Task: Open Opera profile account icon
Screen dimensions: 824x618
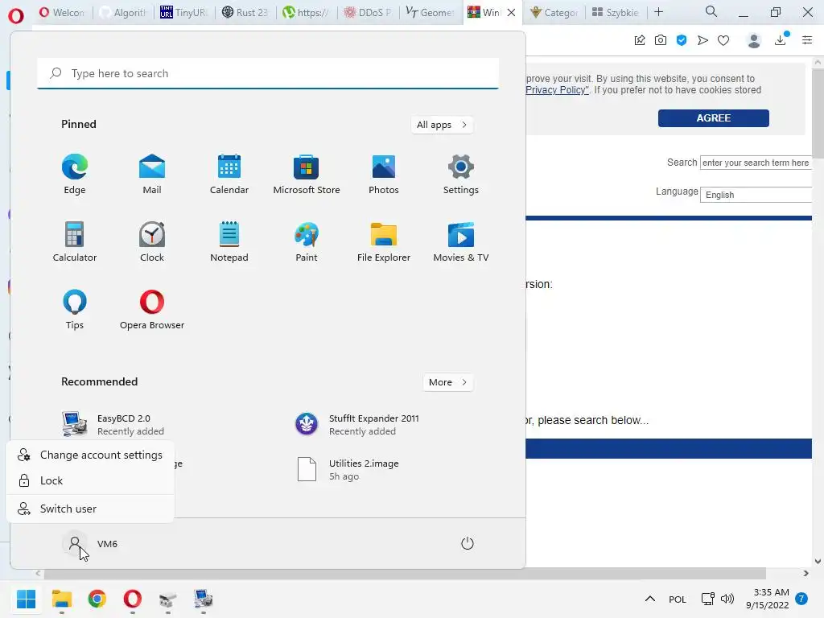Action: (x=754, y=40)
